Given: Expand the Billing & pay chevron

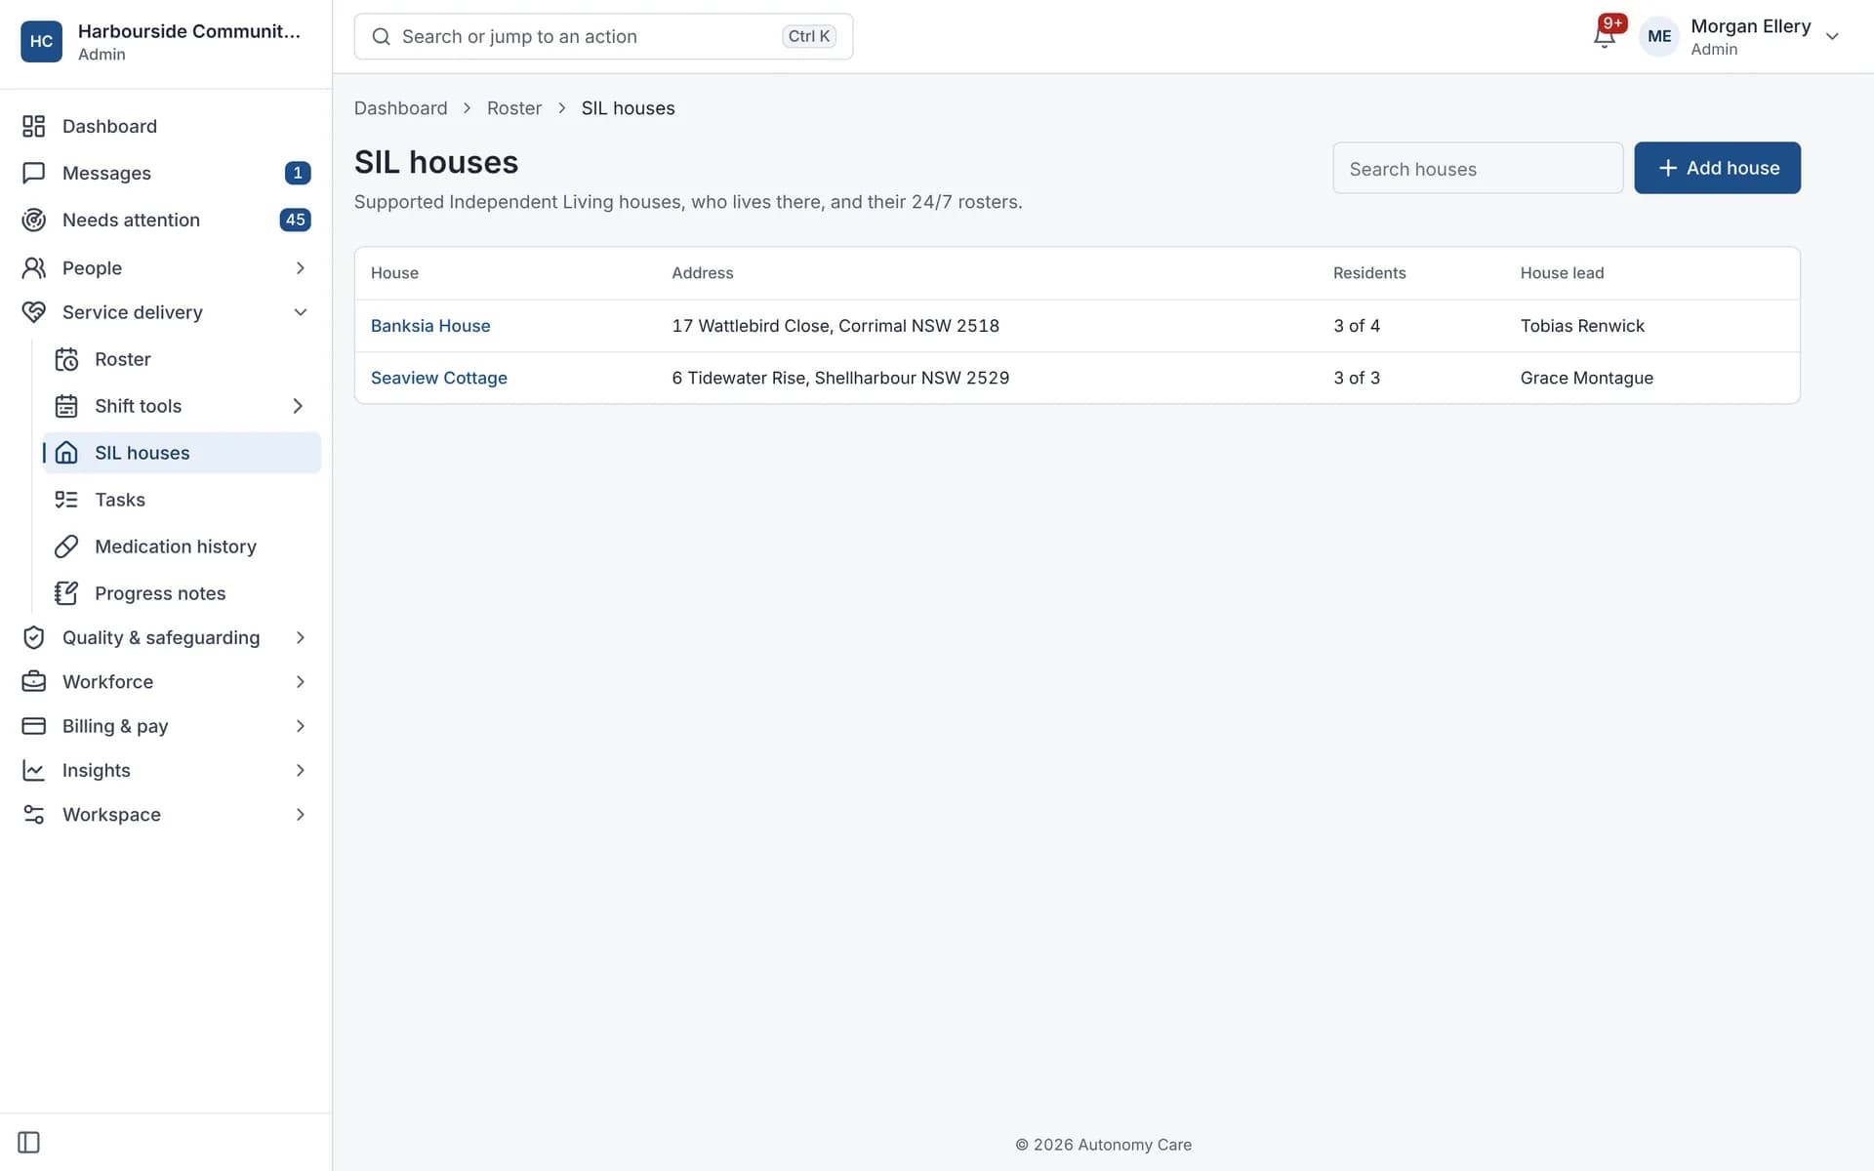Looking at the screenshot, I should click(300, 726).
